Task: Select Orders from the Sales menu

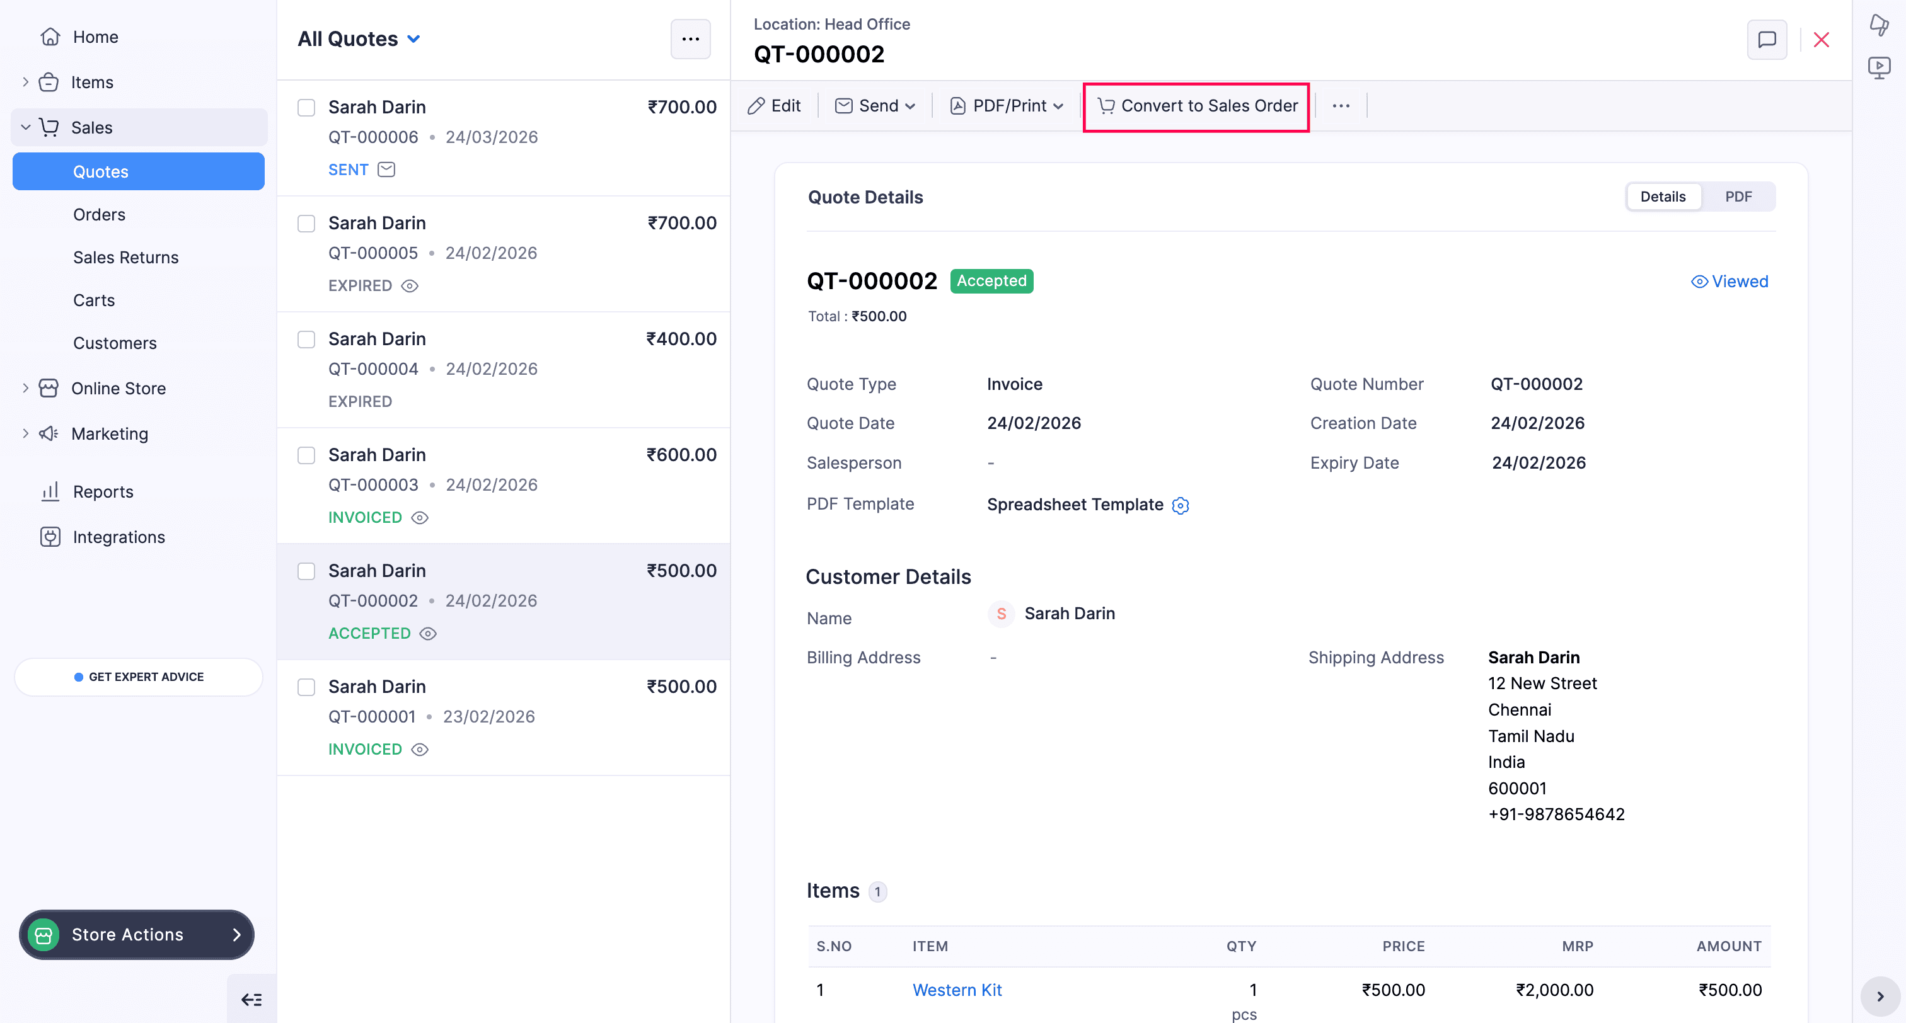Action: point(99,215)
